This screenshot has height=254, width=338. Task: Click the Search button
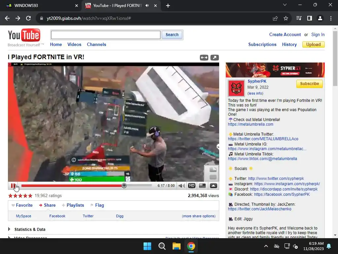click(x=172, y=35)
